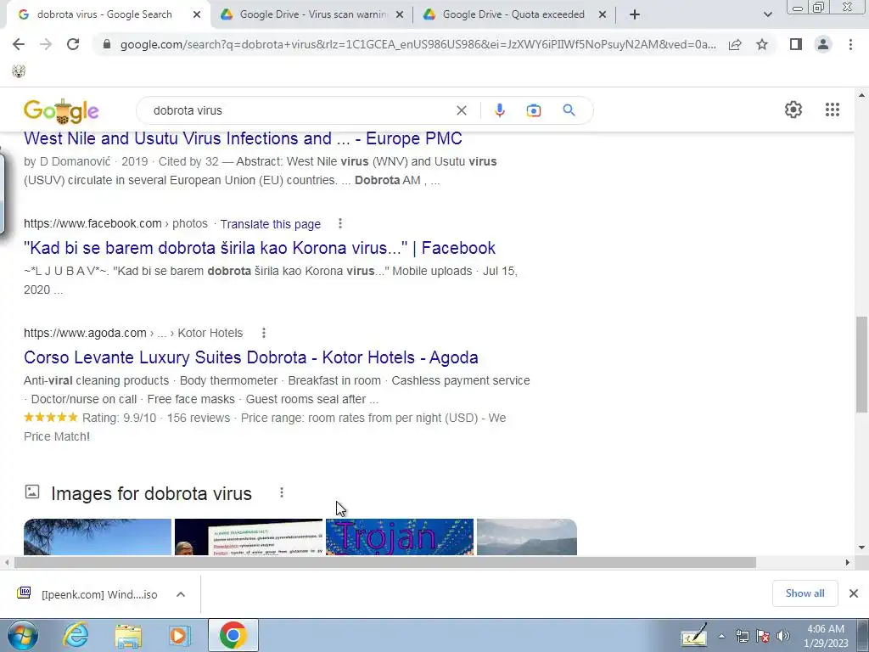Open Images for dobrota virus heading
The height and width of the screenshot is (652, 869).
click(151, 493)
